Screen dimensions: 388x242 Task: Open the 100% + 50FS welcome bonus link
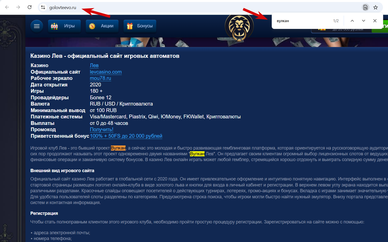pos(126,136)
